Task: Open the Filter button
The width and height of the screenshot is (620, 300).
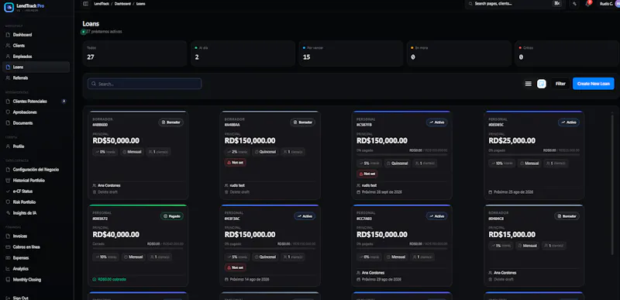Action: pos(560,84)
